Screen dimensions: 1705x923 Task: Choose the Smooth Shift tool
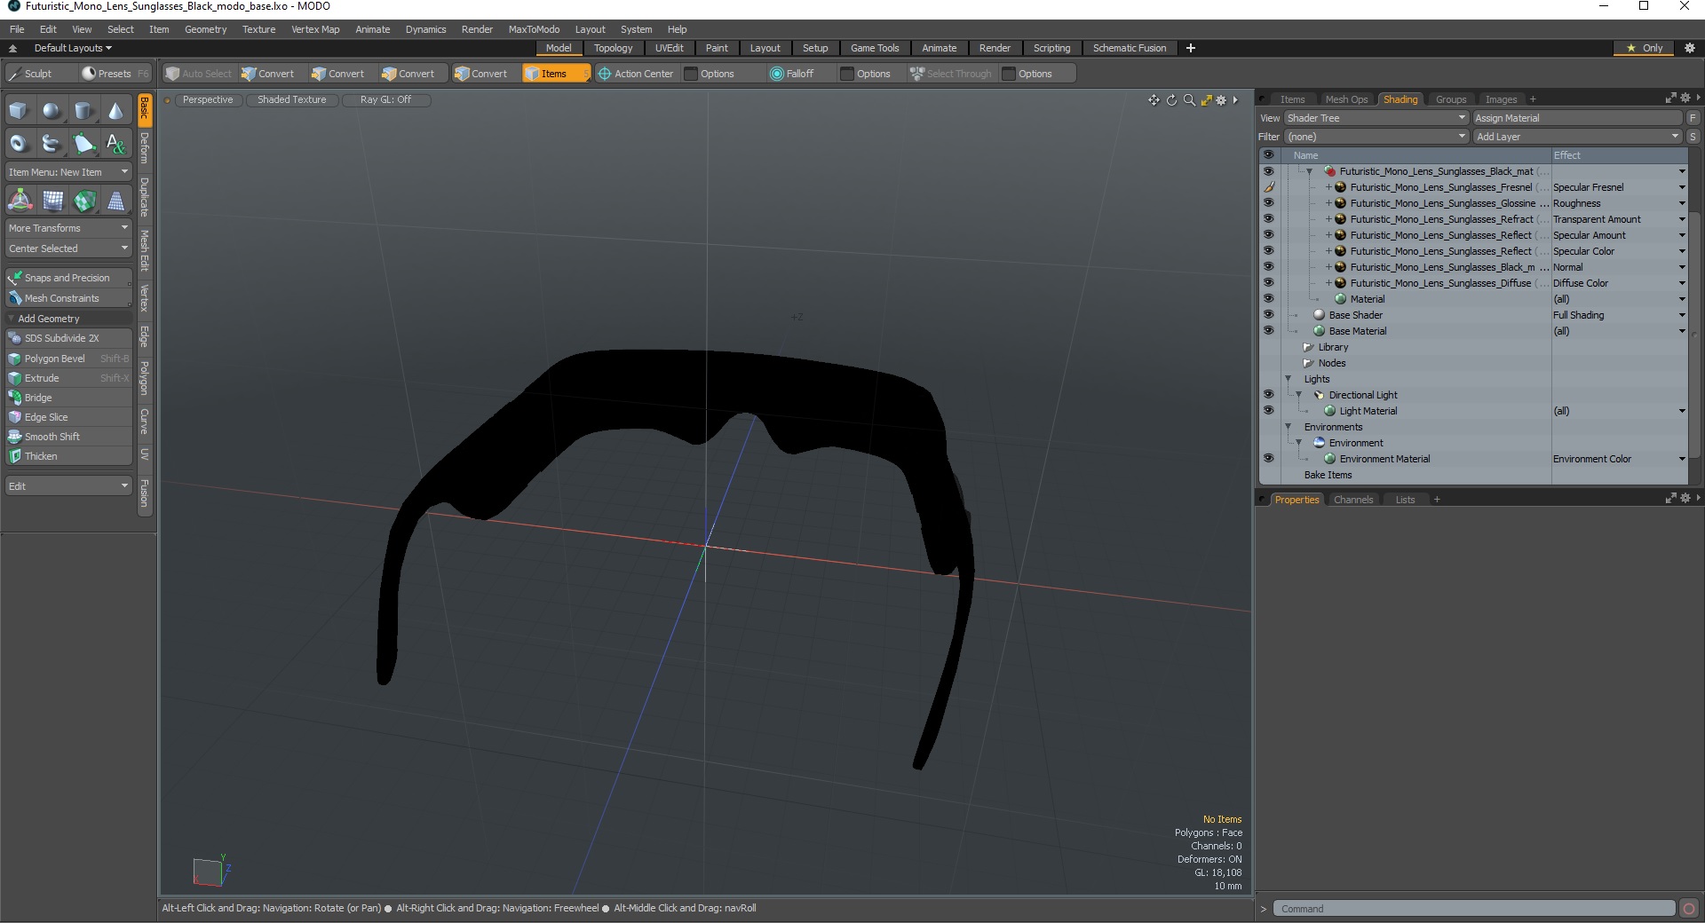tap(68, 437)
